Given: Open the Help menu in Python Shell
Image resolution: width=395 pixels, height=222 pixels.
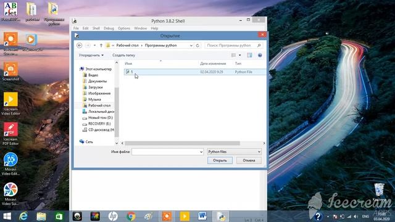Looking at the screenshot, I should [154, 28].
